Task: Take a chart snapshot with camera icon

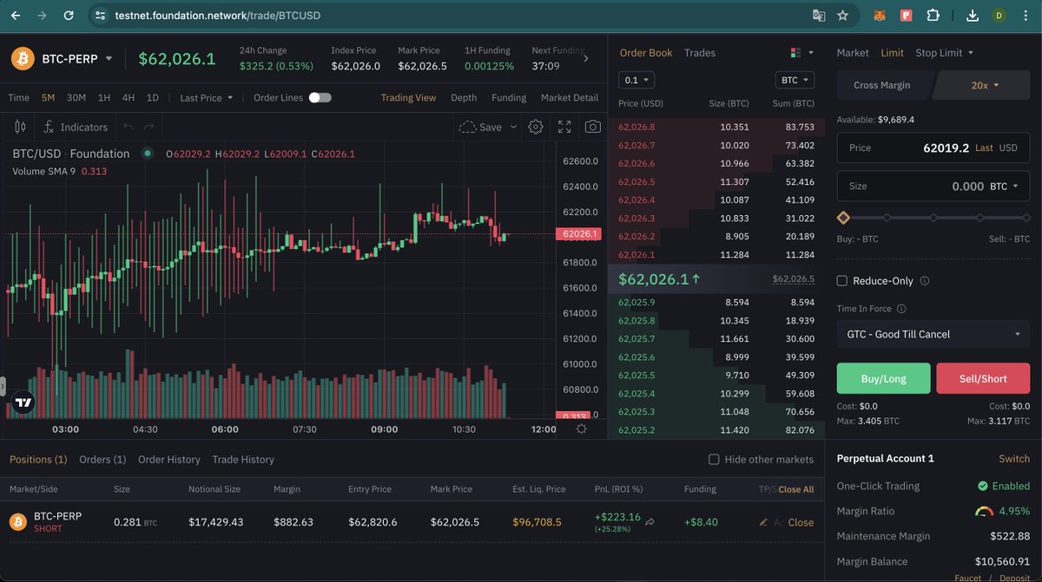Action: [x=592, y=127]
